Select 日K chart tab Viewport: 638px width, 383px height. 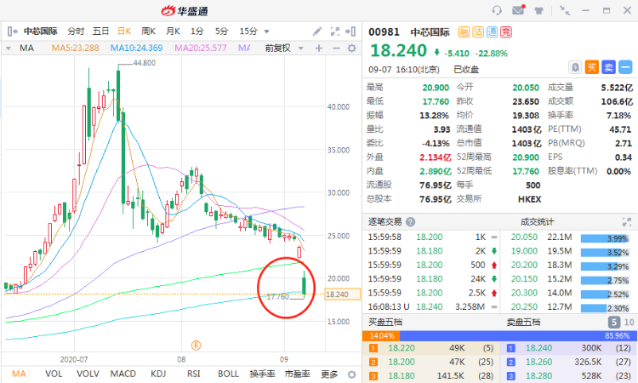pyautogui.click(x=124, y=31)
